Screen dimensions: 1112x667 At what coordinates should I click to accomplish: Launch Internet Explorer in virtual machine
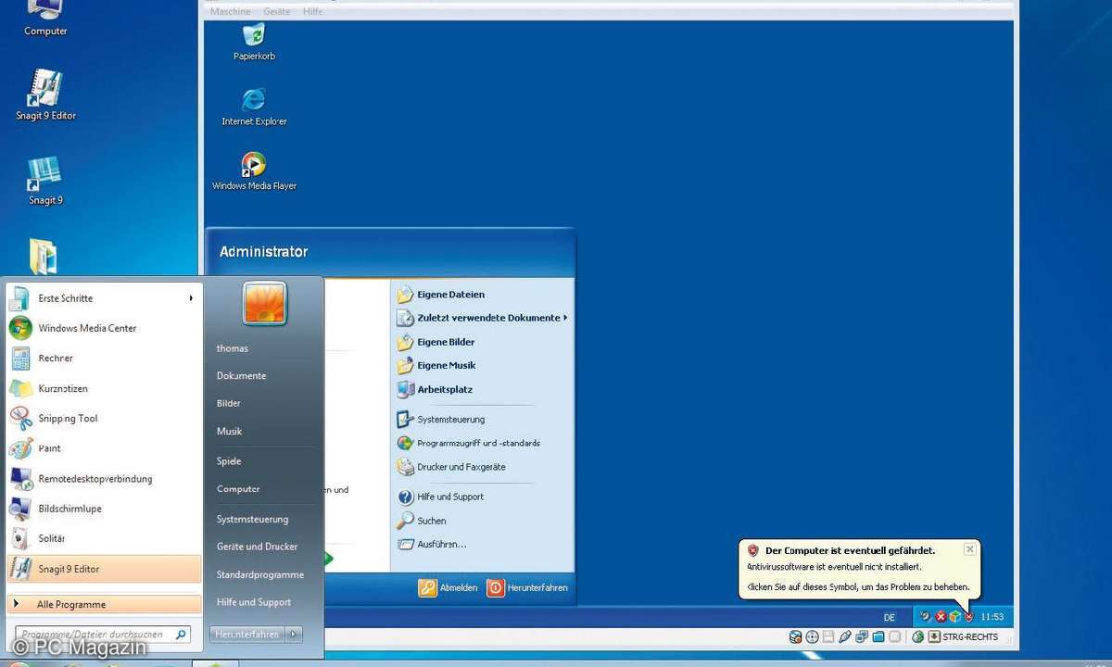pyautogui.click(x=254, y=106)
